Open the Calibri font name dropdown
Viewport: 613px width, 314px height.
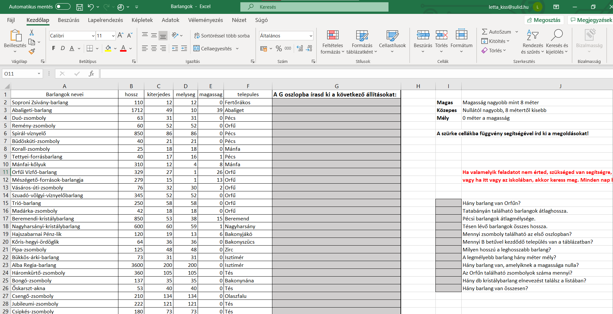(93, 36)
